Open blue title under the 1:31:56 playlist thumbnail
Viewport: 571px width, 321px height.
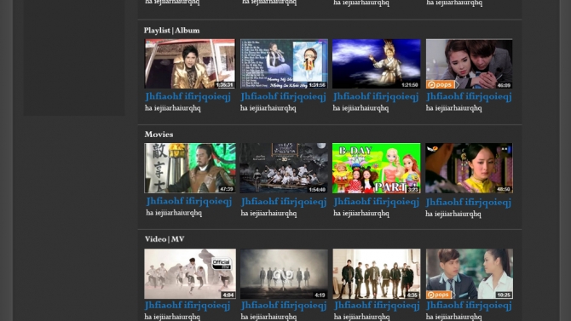283,97
